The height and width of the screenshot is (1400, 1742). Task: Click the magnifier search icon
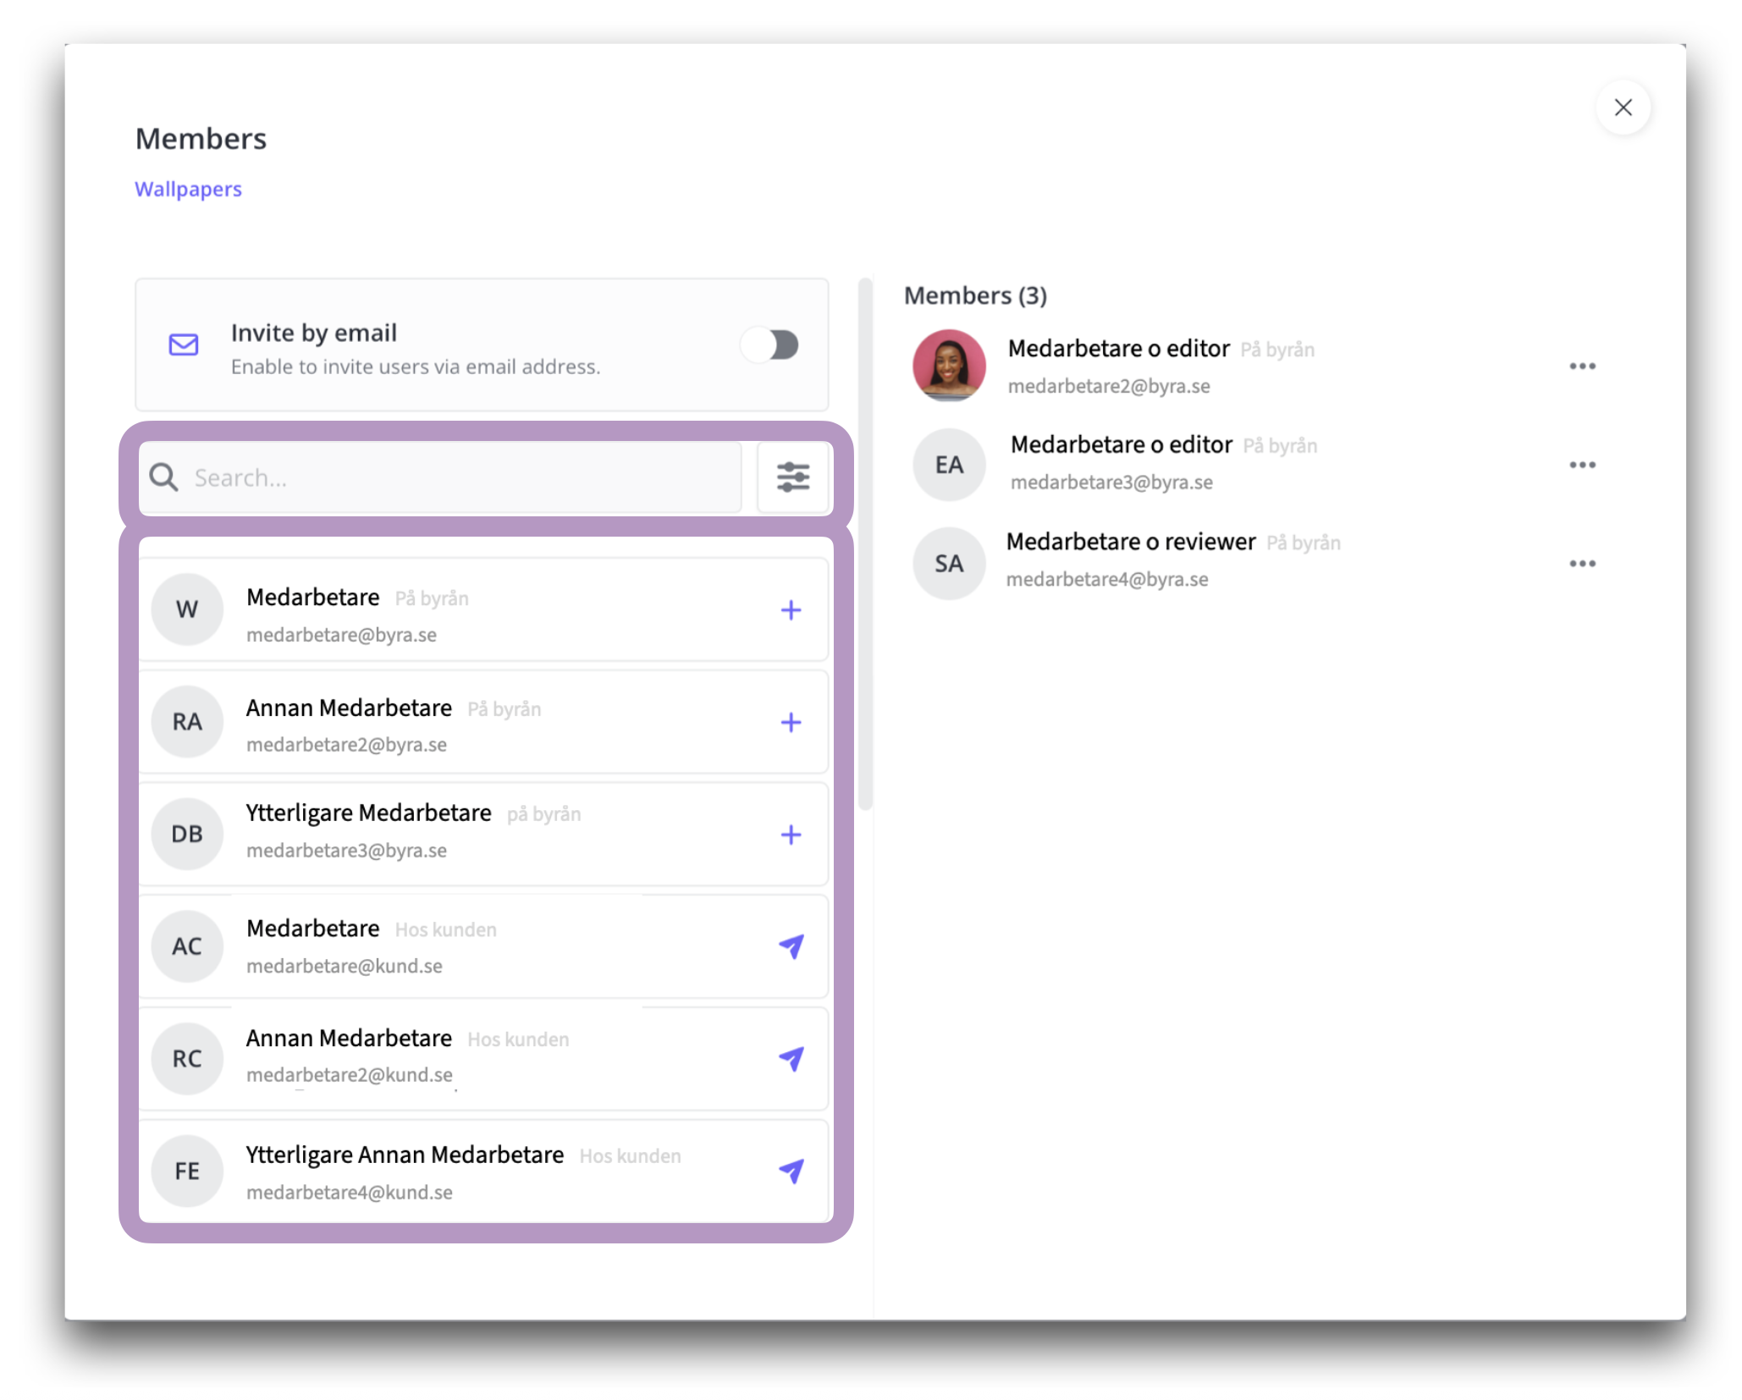(163, 477)
